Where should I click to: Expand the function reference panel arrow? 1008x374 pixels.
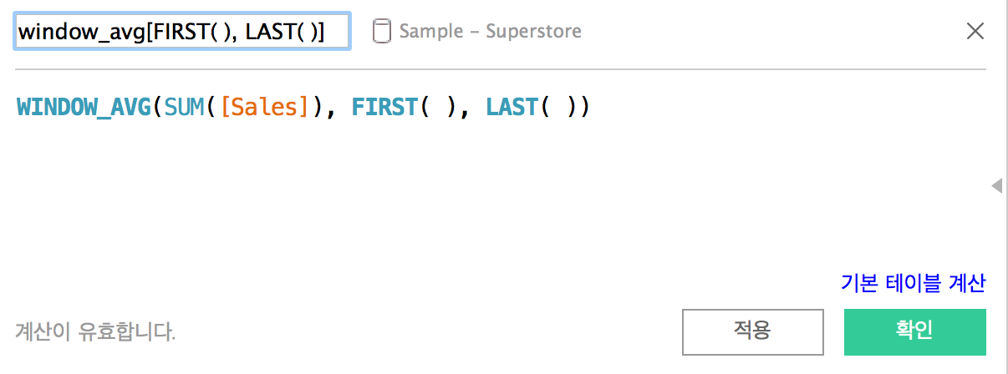pyautogui.click(x=995, y=185)
